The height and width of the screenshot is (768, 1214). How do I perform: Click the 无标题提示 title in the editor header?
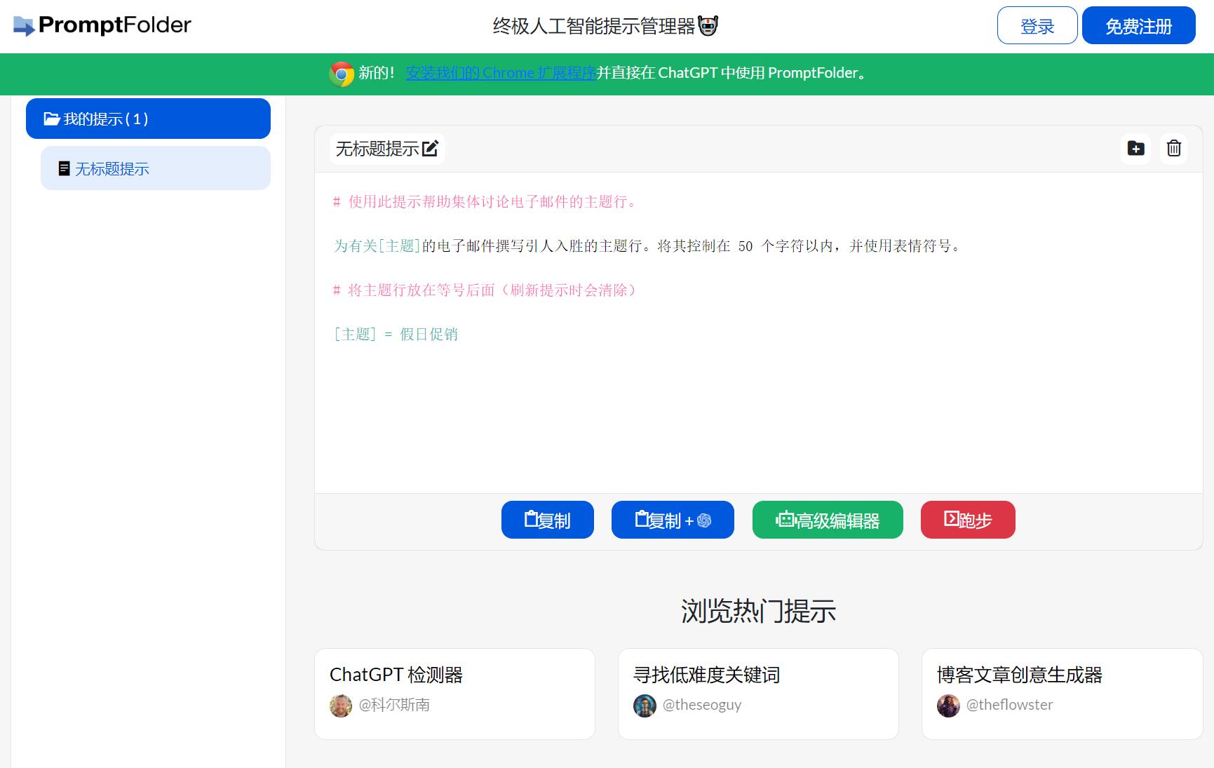[377, 149]
